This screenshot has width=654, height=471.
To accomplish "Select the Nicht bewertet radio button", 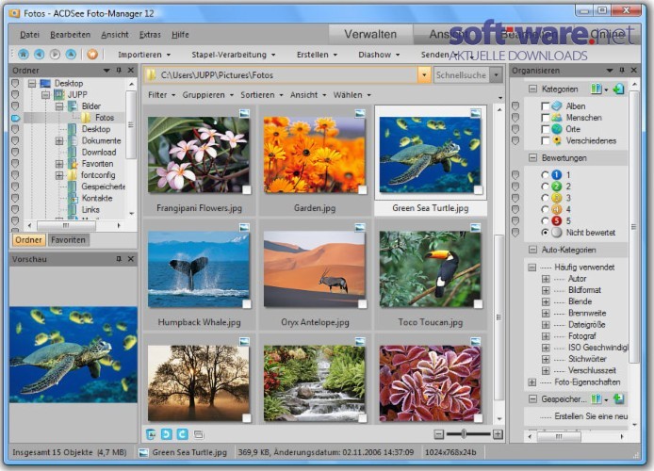I will click(545, 233).
